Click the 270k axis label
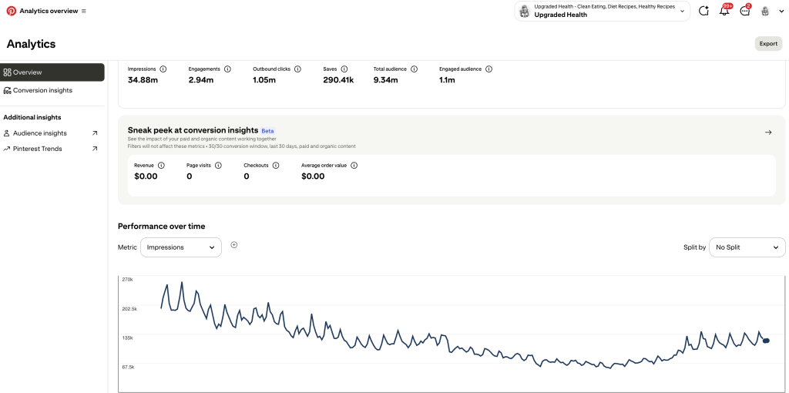The width and height of the screenshot is (789, 393). (x=128, y=279)
